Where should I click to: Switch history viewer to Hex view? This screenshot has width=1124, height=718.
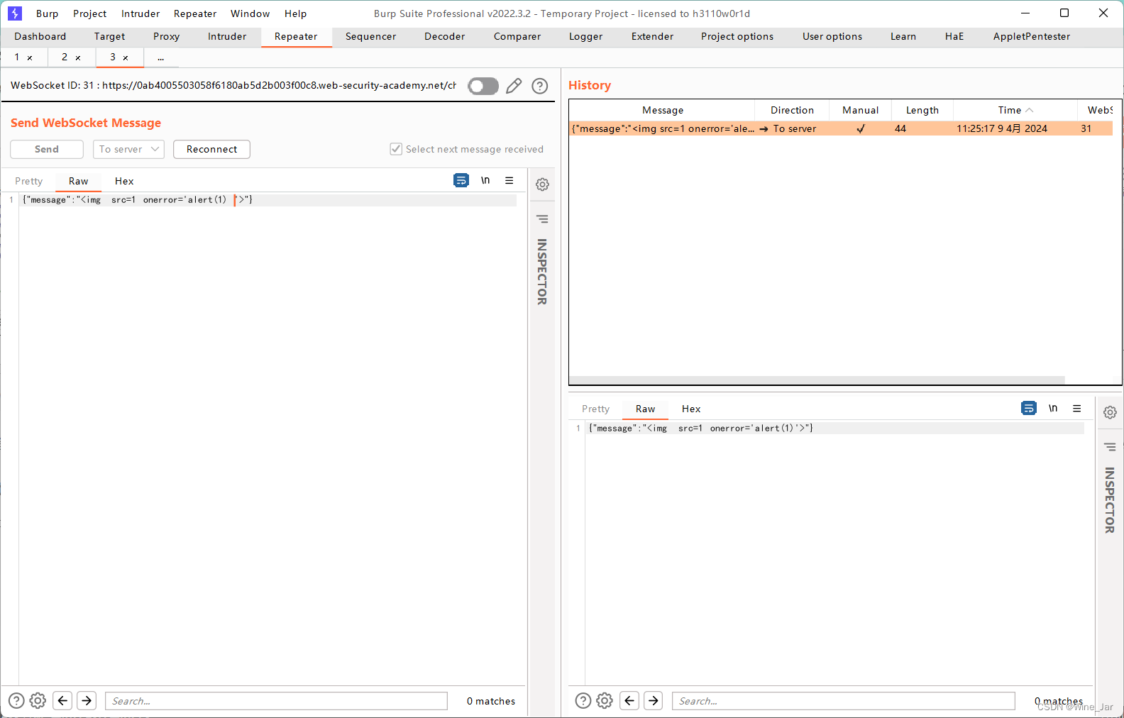coord(691,409)
